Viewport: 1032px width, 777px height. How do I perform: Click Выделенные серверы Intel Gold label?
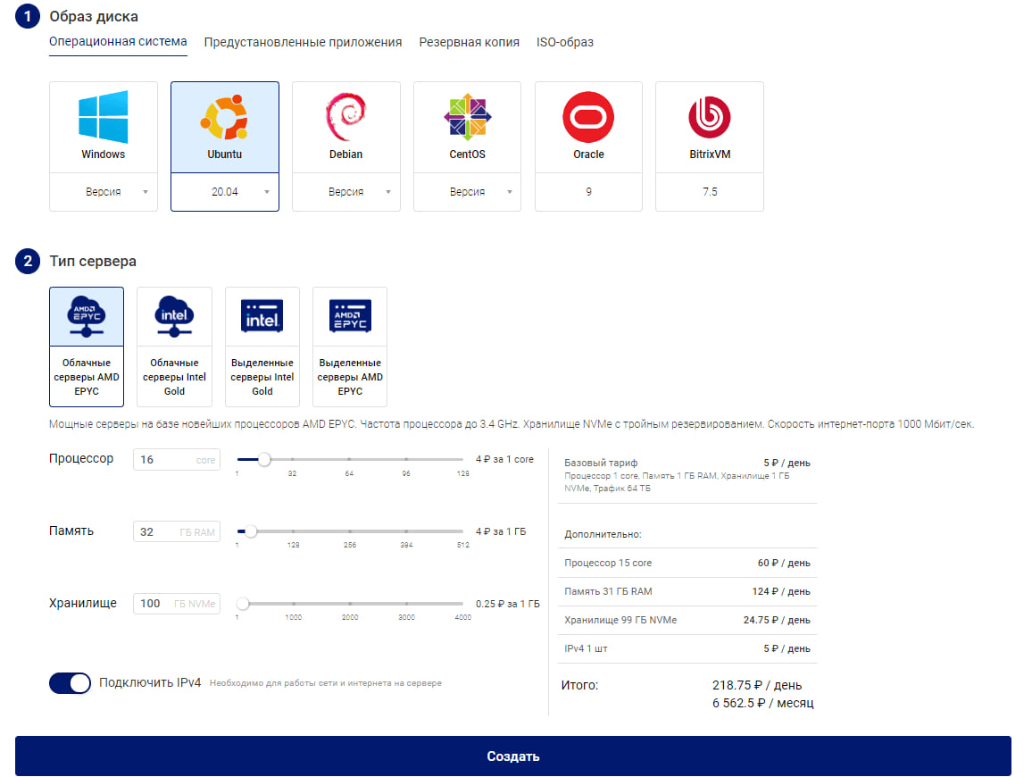click(x=262, y=377)
